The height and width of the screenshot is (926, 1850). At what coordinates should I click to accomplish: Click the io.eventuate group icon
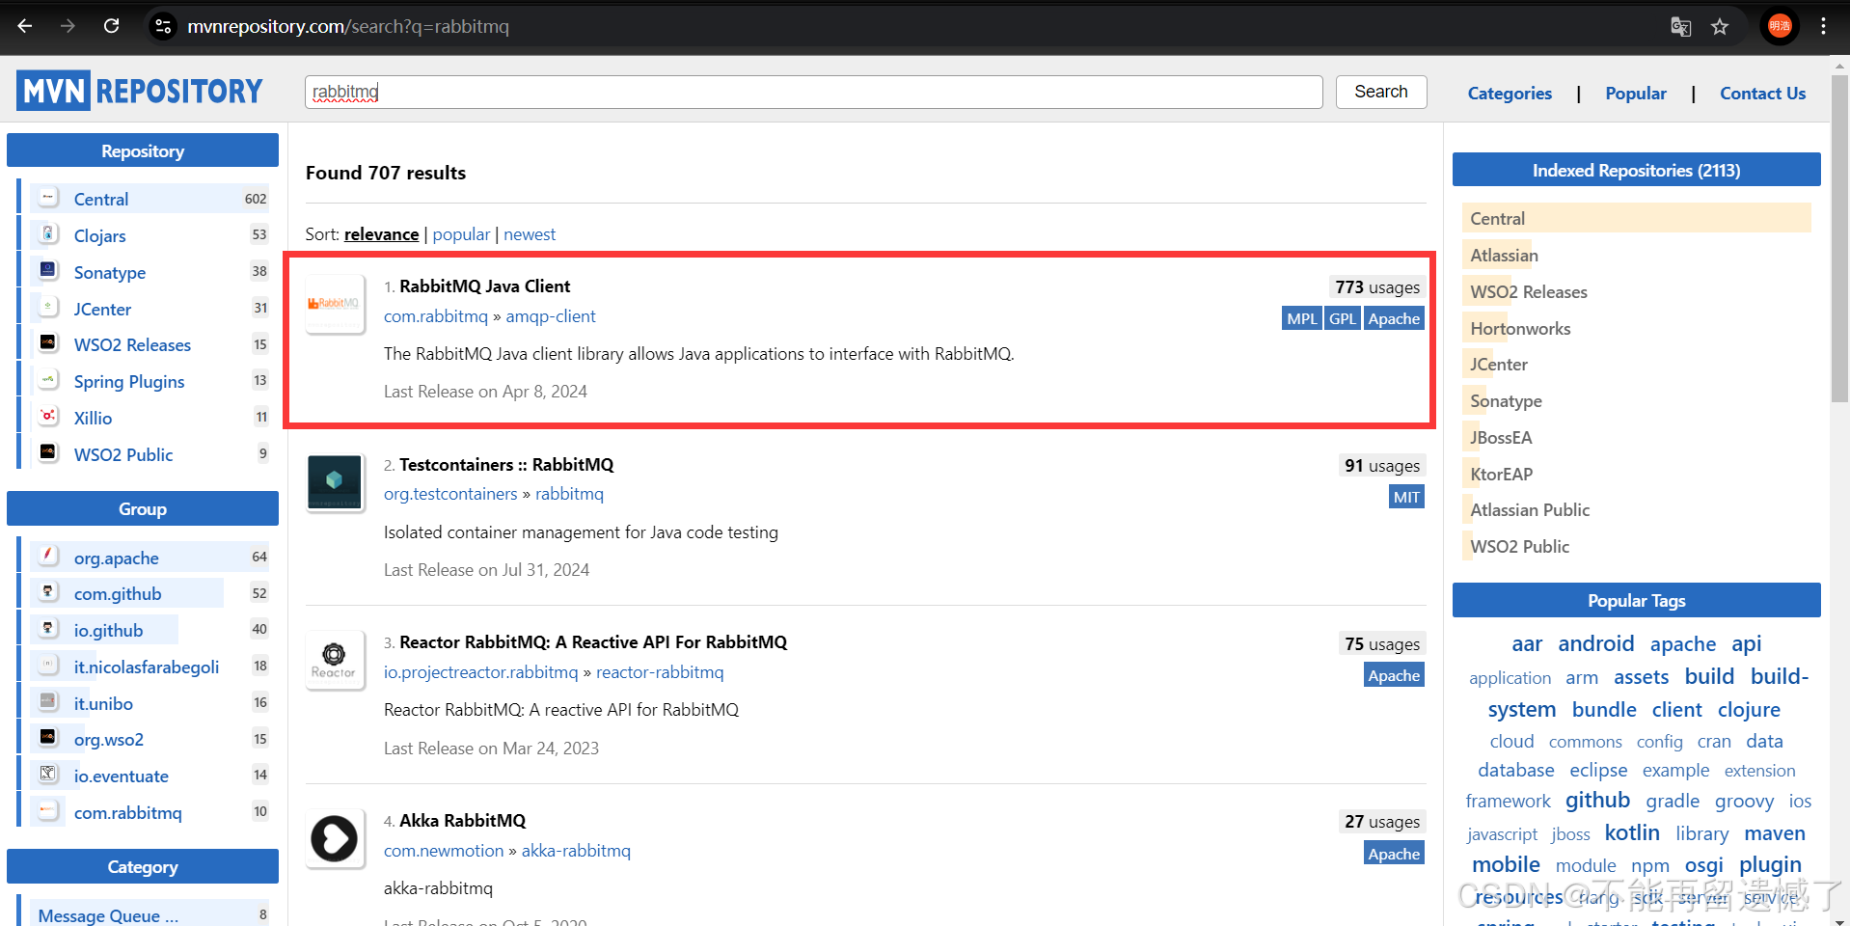48,774
